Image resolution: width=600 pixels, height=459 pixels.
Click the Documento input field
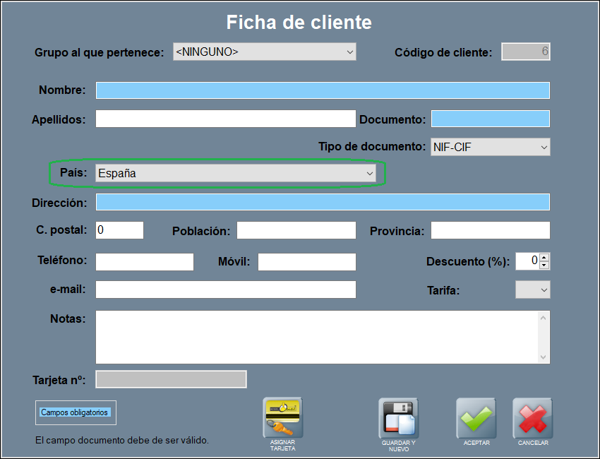(x=490, y=119)
